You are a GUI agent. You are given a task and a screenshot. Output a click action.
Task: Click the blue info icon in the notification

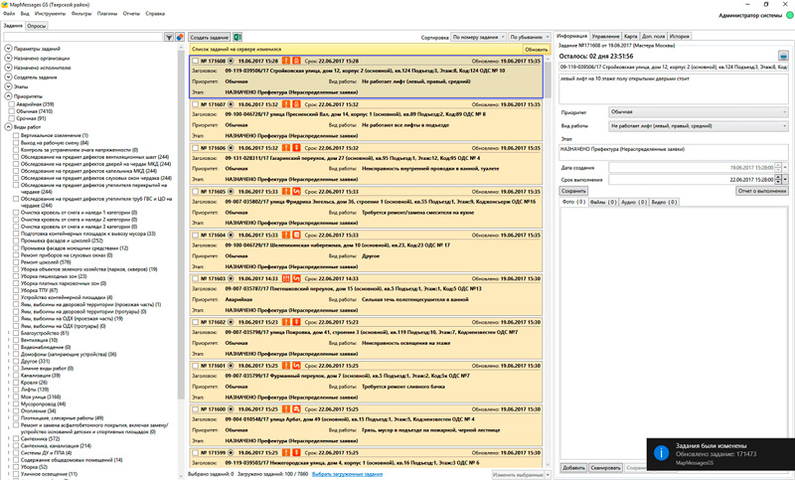tap(661, 452)
